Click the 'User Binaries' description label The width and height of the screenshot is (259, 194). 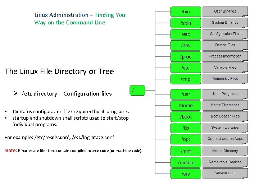click(x=225, y=11)
